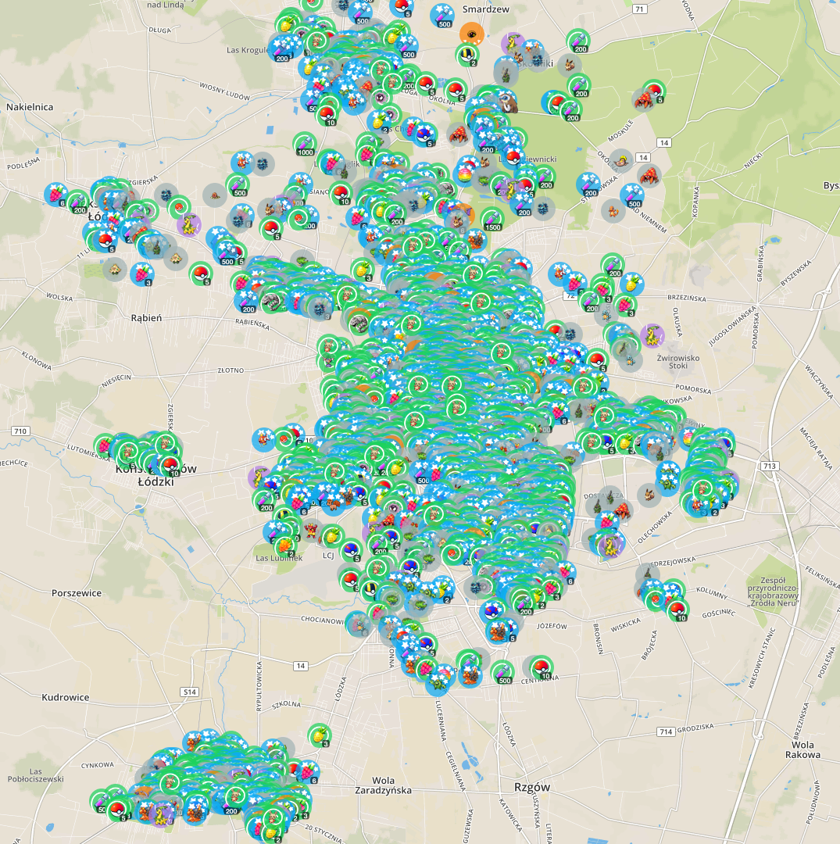
Task: Click the S14 expressway shield
Action: [x=189, y=692]
